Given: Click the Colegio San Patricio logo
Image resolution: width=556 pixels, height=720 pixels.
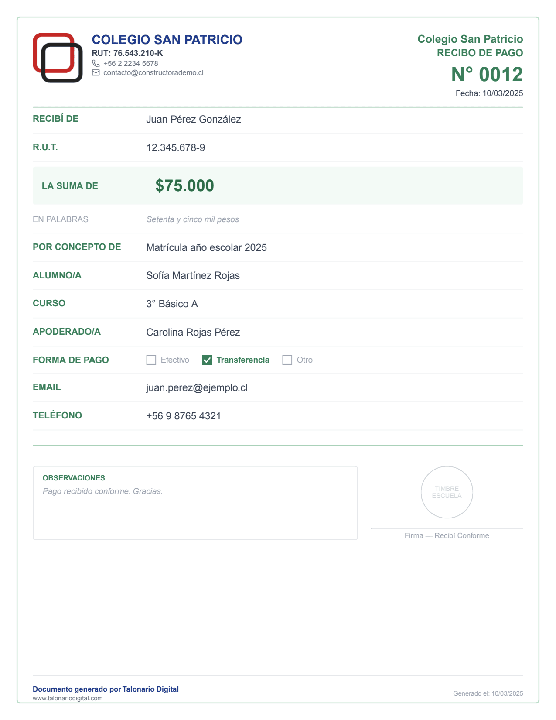Looking at the screenshot, I should (x=58, y=58).
